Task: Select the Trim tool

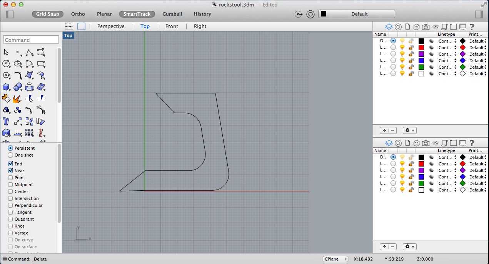Action: pyautogui.click(x=29, y=99)
